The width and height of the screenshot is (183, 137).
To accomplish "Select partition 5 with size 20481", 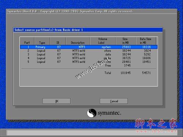I will tap(89, 62).
